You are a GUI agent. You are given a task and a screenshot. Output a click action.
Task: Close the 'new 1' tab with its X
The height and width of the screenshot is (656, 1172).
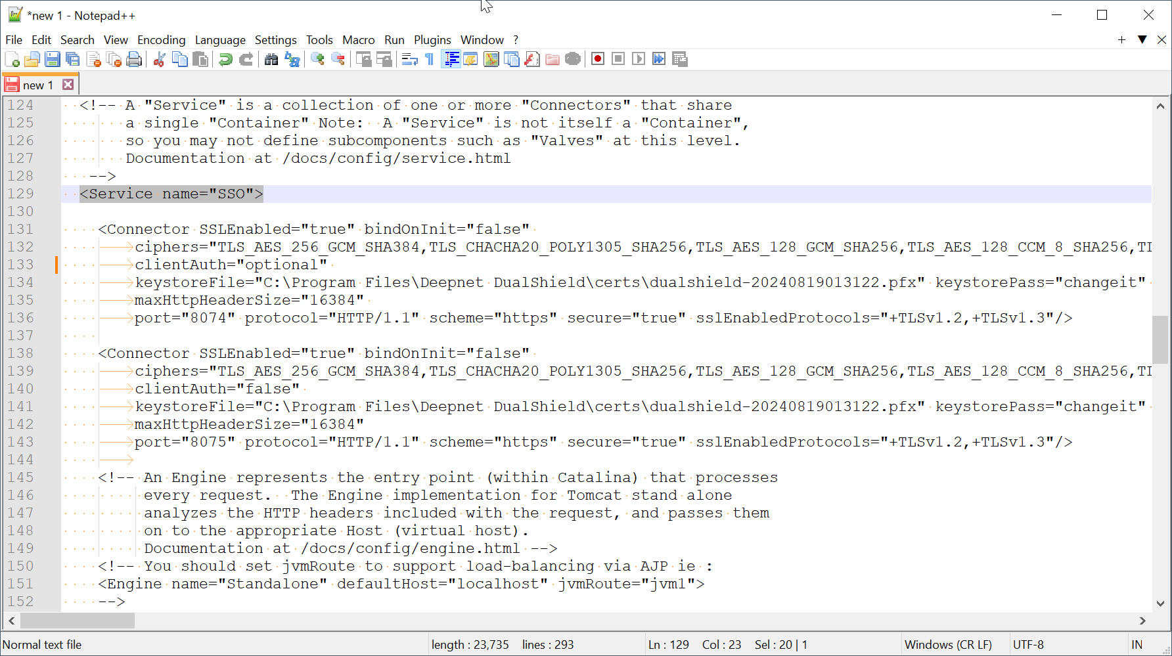click(68, 85)
